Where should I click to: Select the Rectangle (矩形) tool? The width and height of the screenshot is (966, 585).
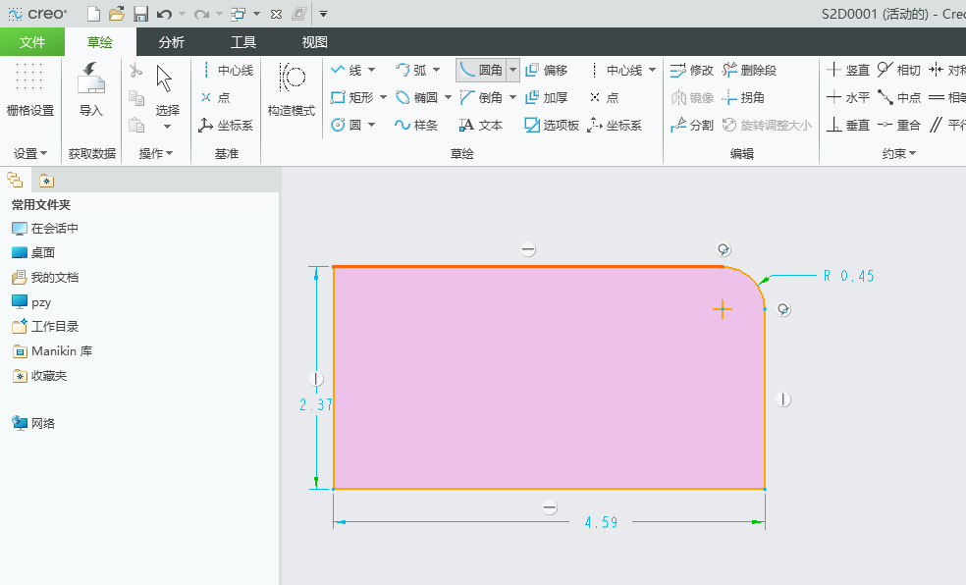pyautogui.click(x=351, y=97)
